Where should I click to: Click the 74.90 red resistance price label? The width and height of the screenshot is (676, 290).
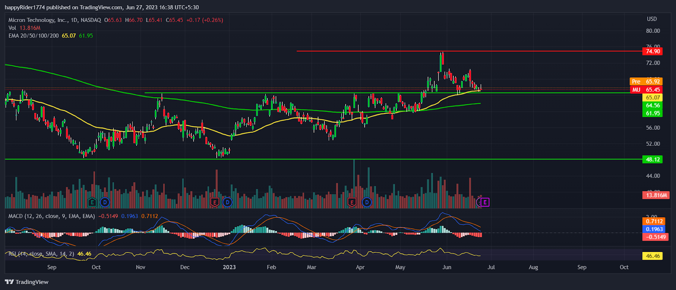point(652,51)
